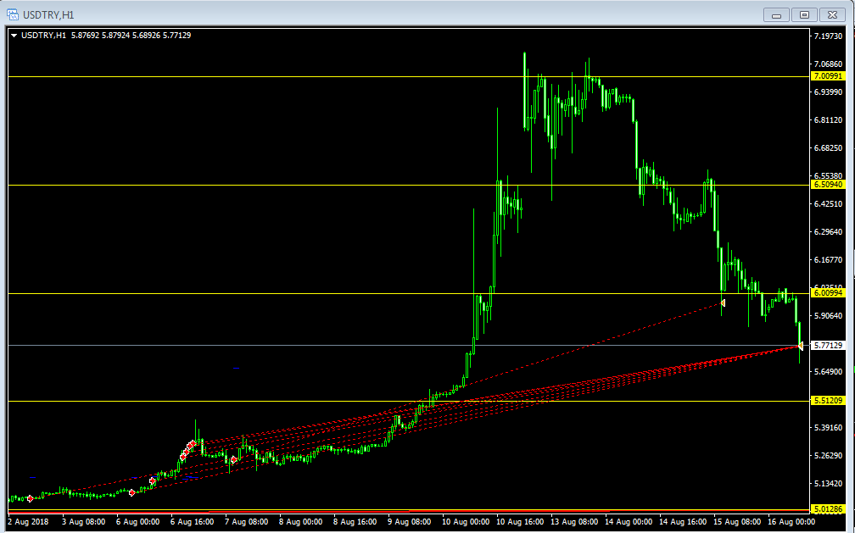855x533 pixels.
Task: Click the 13 Aug 08:00 time axis label
Action: 574,521
